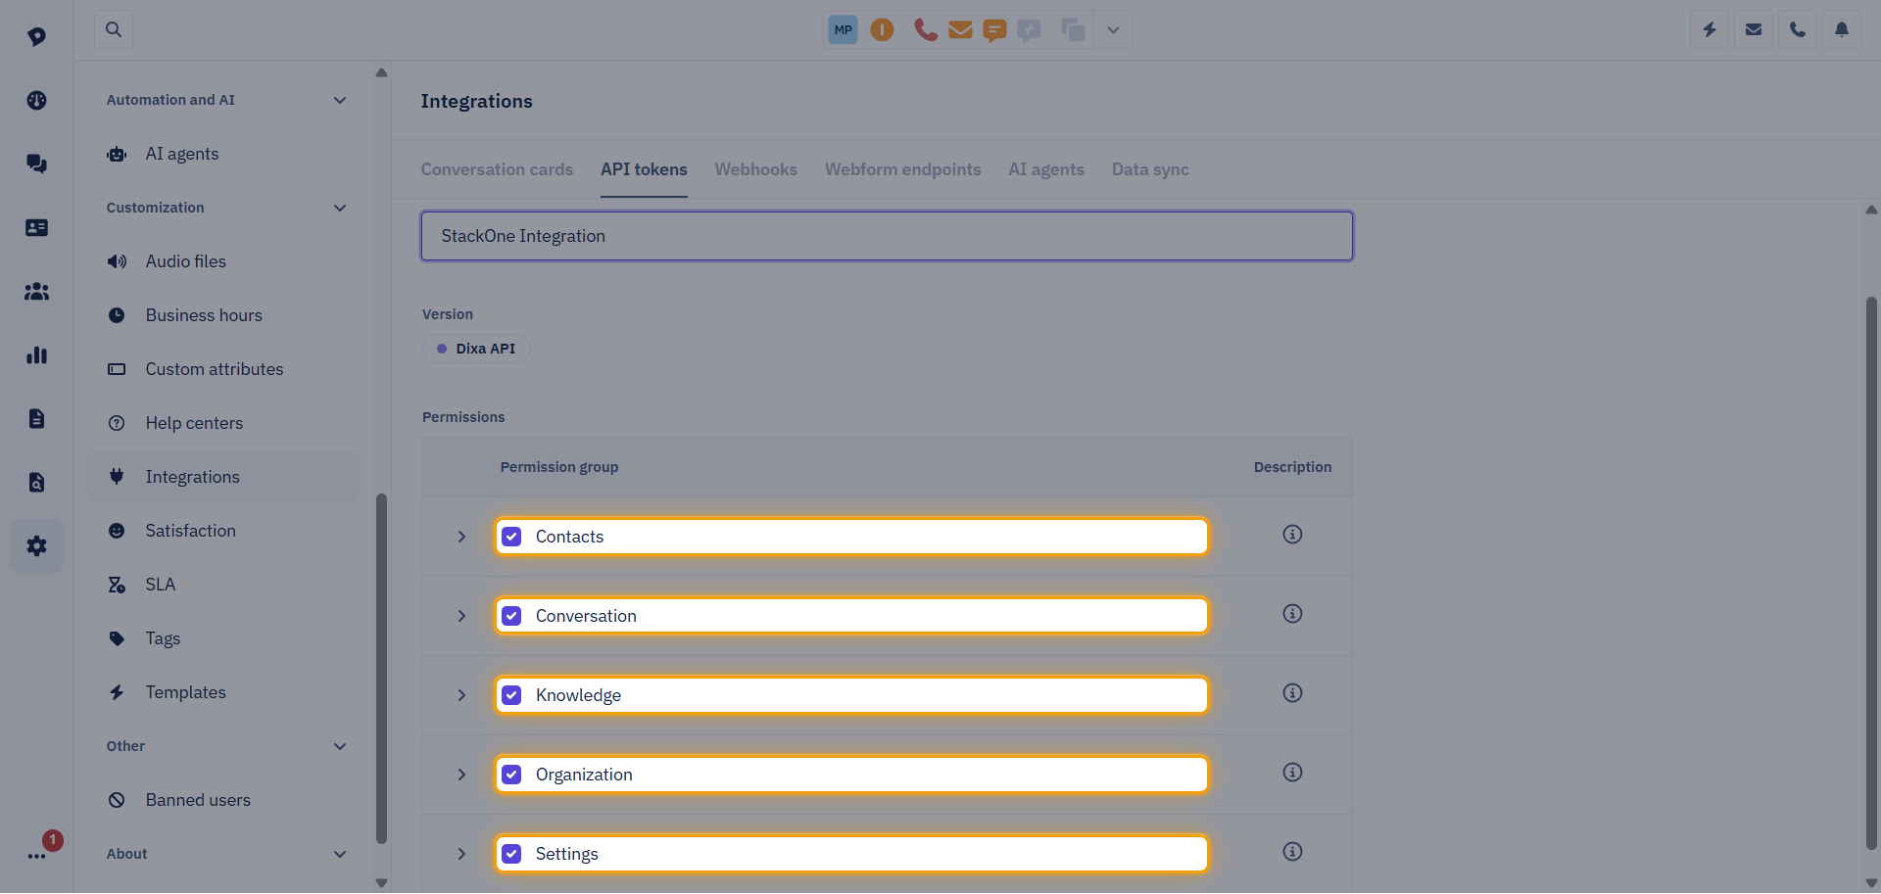Viewport: 1881px width, 894px height.
Task: Open Custom attributes settings
Action: 224,369
